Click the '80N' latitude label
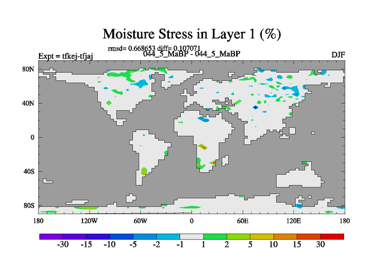Image resolution: width=372 pixels, height=279 pixels. tap(28, 69)
